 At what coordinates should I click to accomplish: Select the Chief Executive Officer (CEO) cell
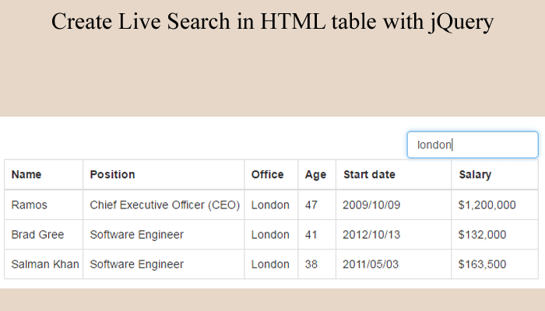point(164,205)
